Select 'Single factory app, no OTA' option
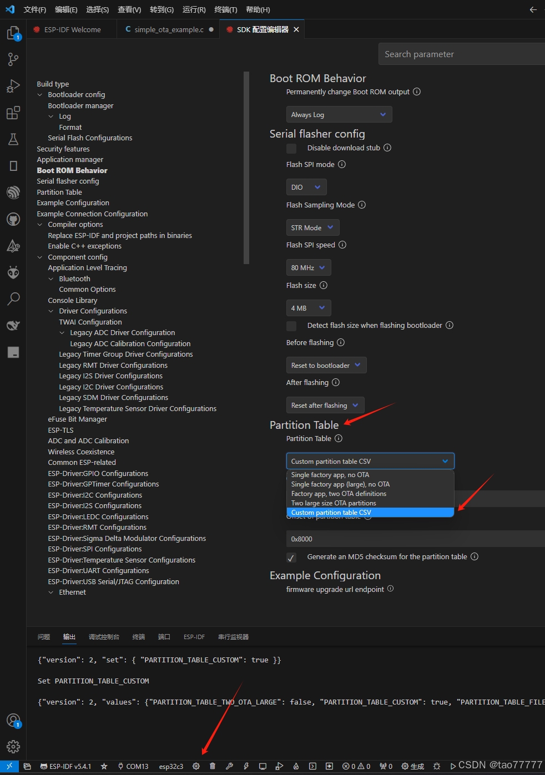 click(x=370, y=475)
